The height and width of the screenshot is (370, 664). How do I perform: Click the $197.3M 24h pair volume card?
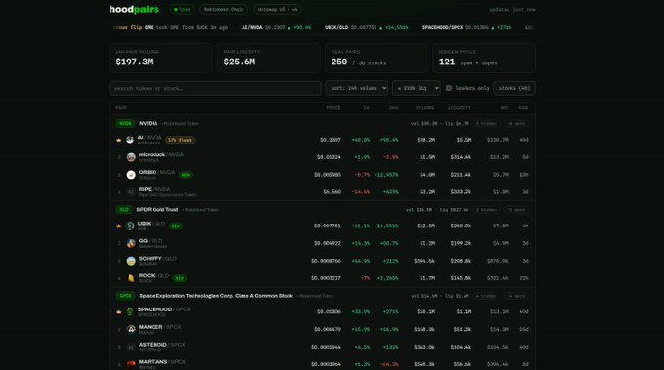pos(160,58)
